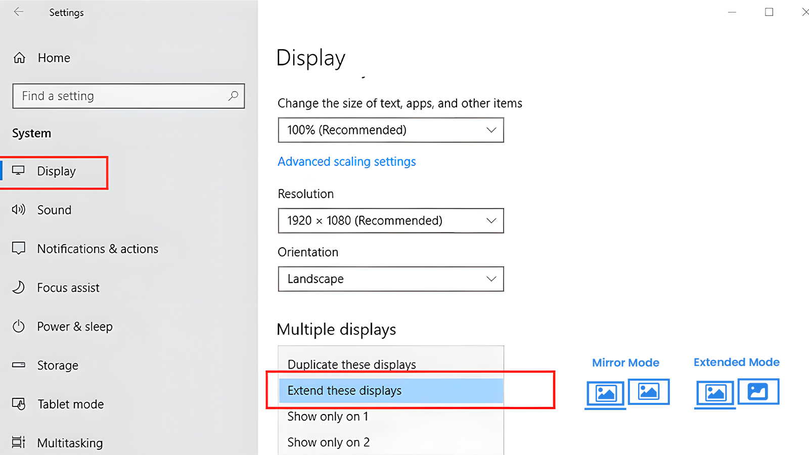Select the Display icon in the sidebar

[19, 171]
